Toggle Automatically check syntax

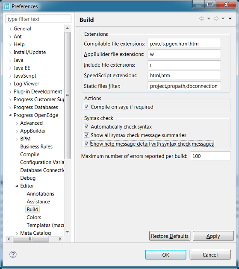click(86, 127)
